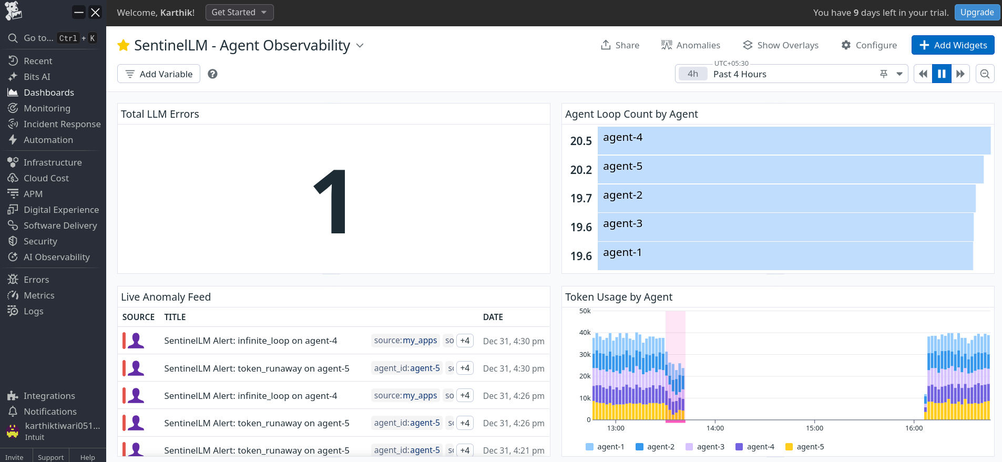Viewport: 1002px width, 462px height.
Task: Expand +4 tags on 4:30 pm token_runaway row
Action: click(465, 368)
